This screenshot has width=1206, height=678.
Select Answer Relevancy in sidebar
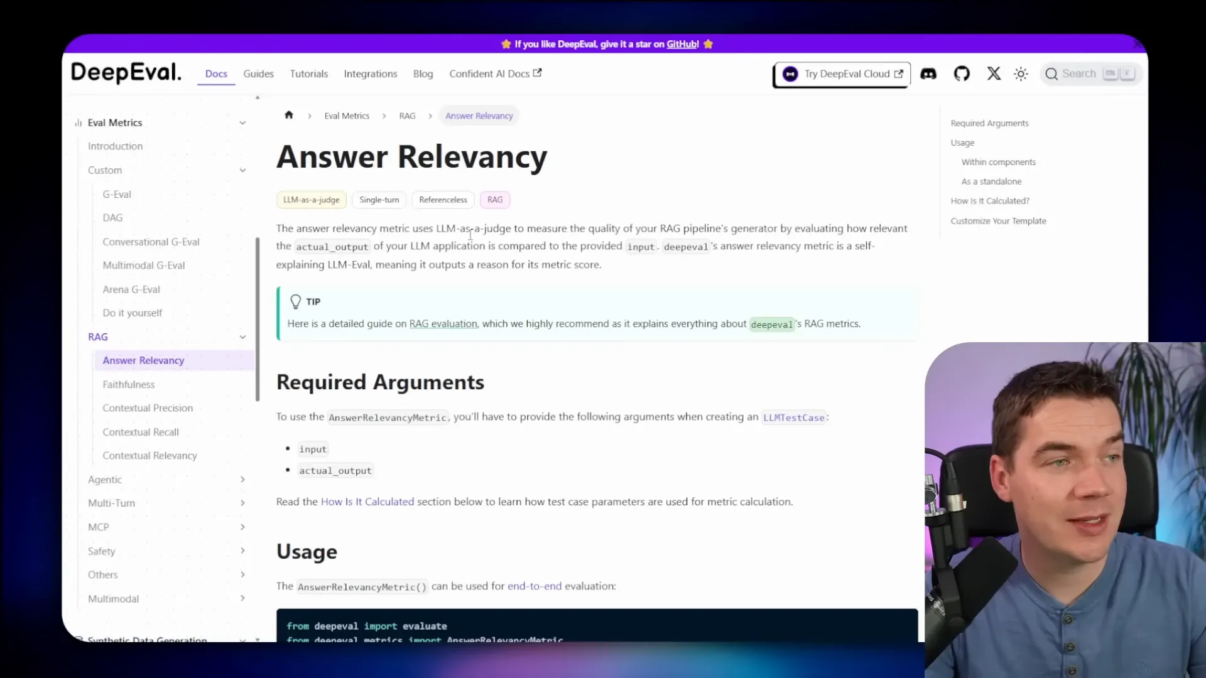(143, 361)
